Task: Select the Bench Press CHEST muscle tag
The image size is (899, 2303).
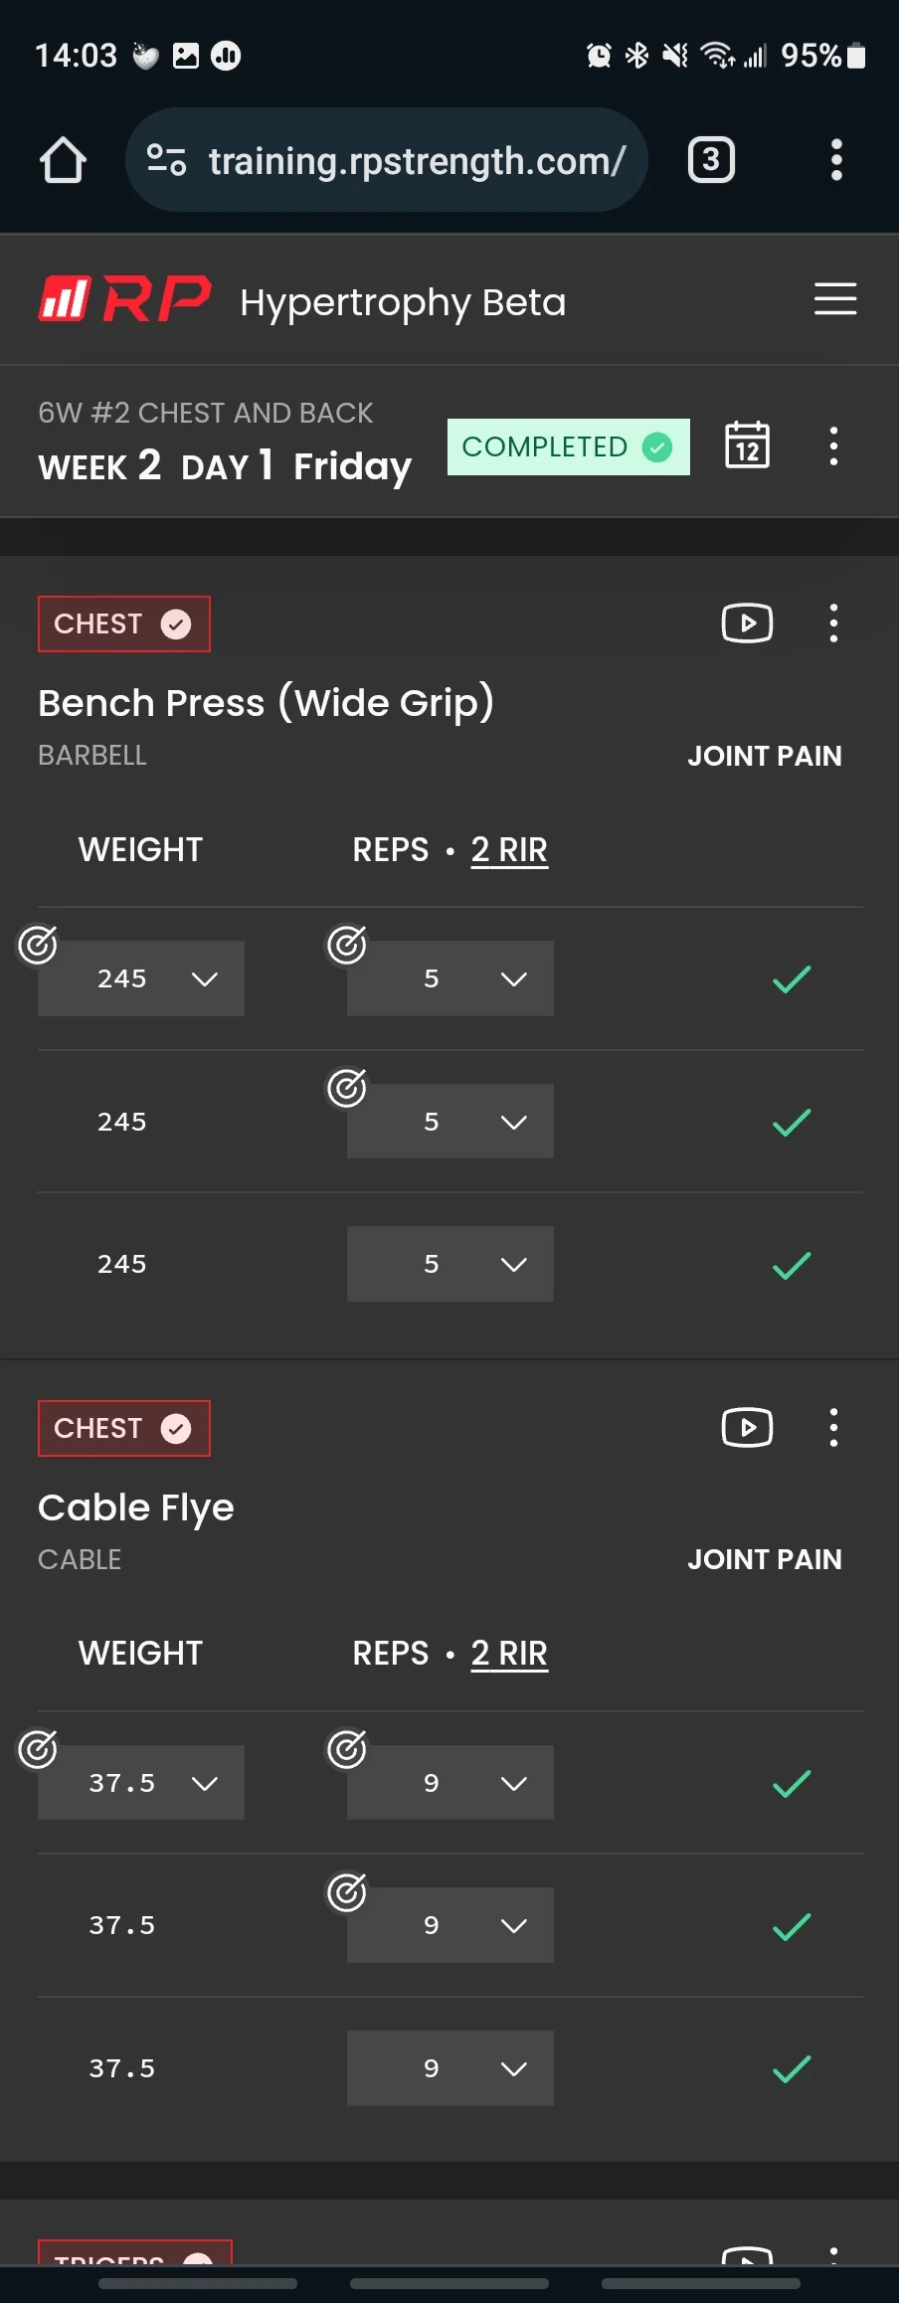Action: (124, 623)
